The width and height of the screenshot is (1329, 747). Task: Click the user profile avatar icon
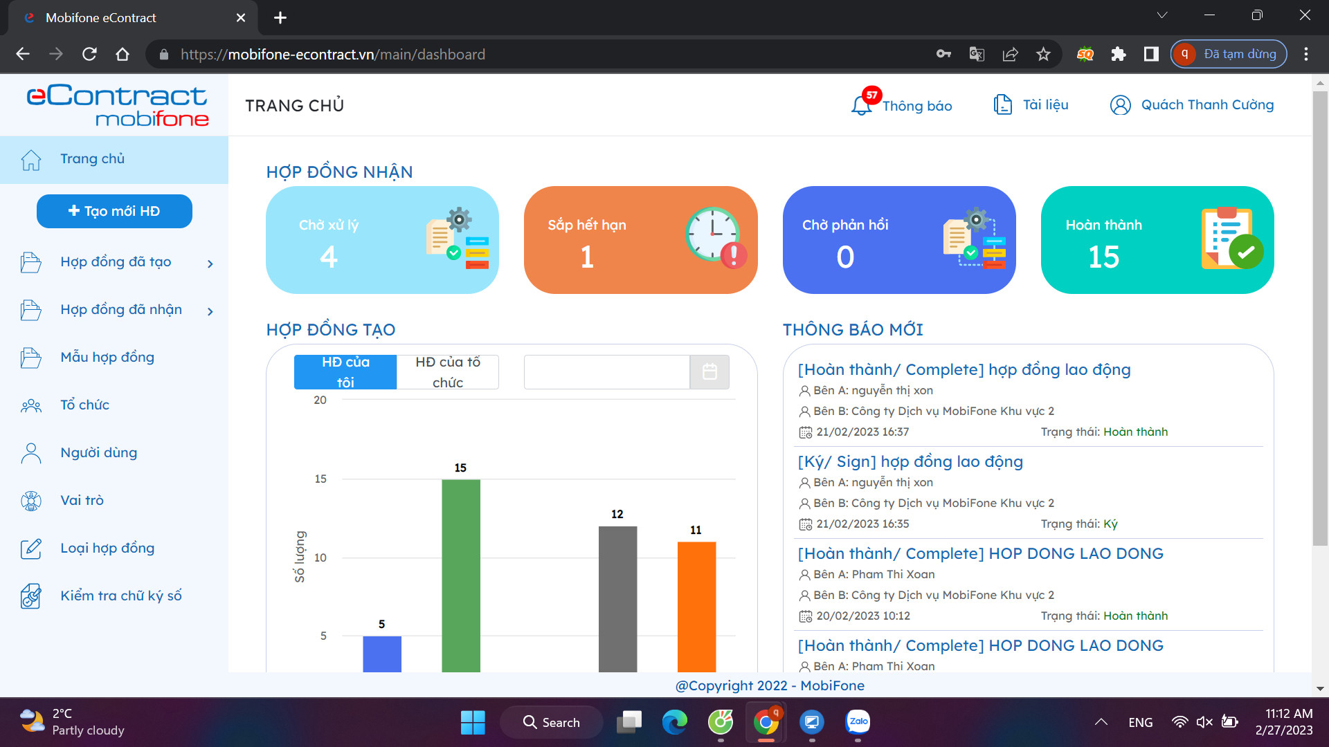(1120, 104)
